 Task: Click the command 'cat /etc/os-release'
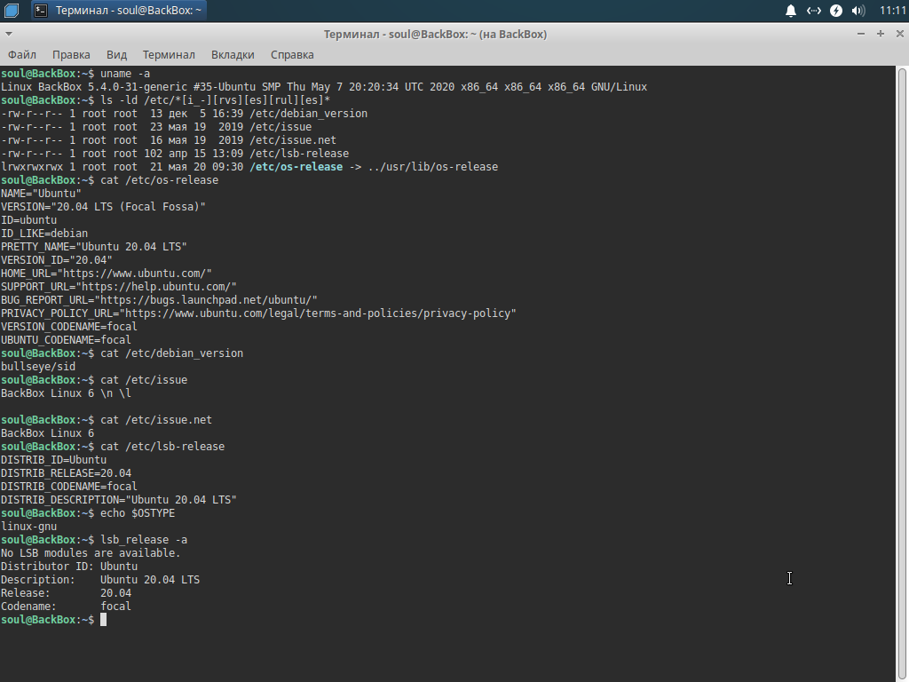160,180
